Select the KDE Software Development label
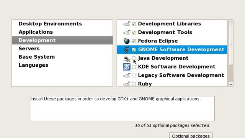Image resolution: width=245 pixels, height=138 pixels. pyautogui.click(x=177, y=67)
